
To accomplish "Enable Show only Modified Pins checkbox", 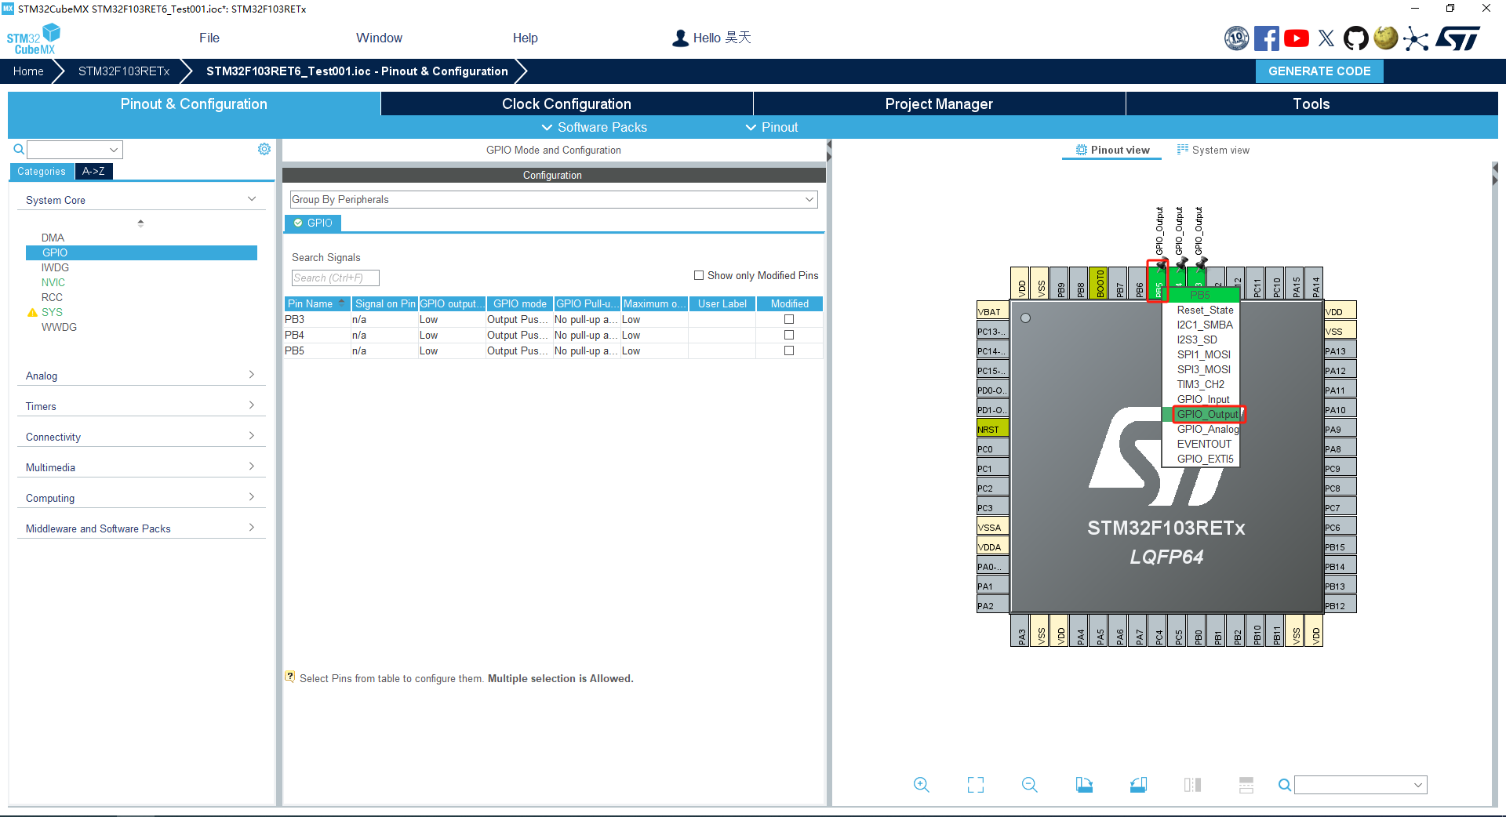I will 699,275.
